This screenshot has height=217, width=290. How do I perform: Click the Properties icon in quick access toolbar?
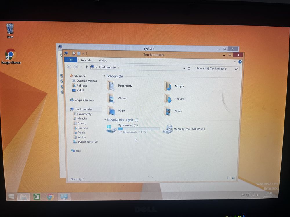[x=74, y=53]
